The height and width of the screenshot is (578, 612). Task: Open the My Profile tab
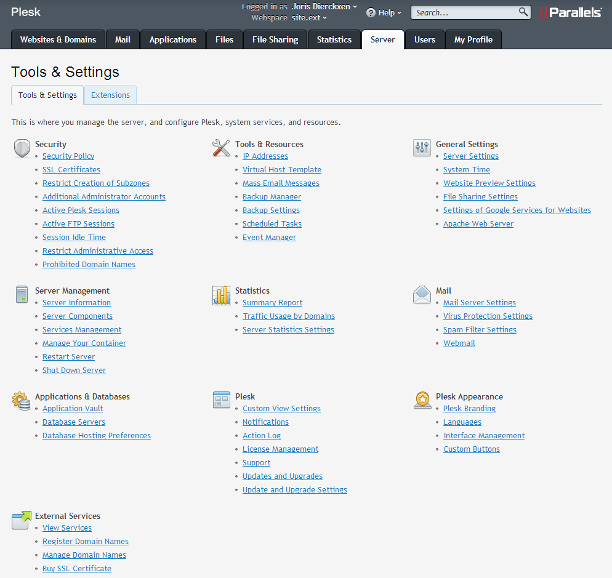(x=473, y=39)
